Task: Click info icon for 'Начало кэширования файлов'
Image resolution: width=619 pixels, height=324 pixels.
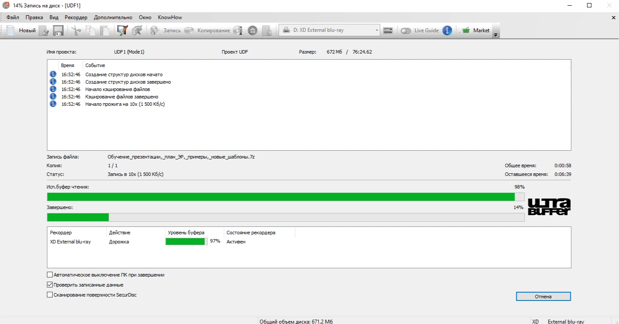Action: (53, 89)
